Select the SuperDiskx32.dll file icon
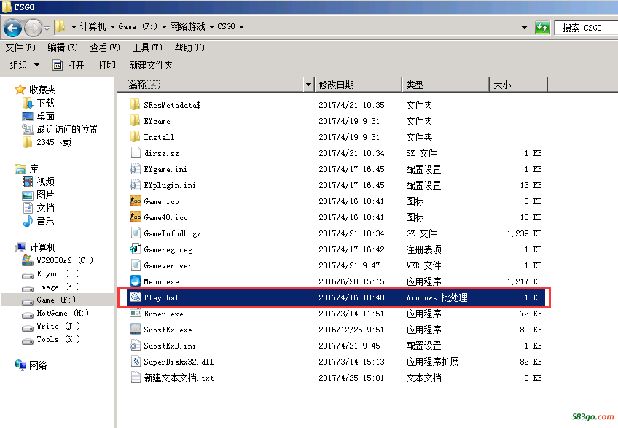Screen dimensions: 618x428 [x=136, y=362]
